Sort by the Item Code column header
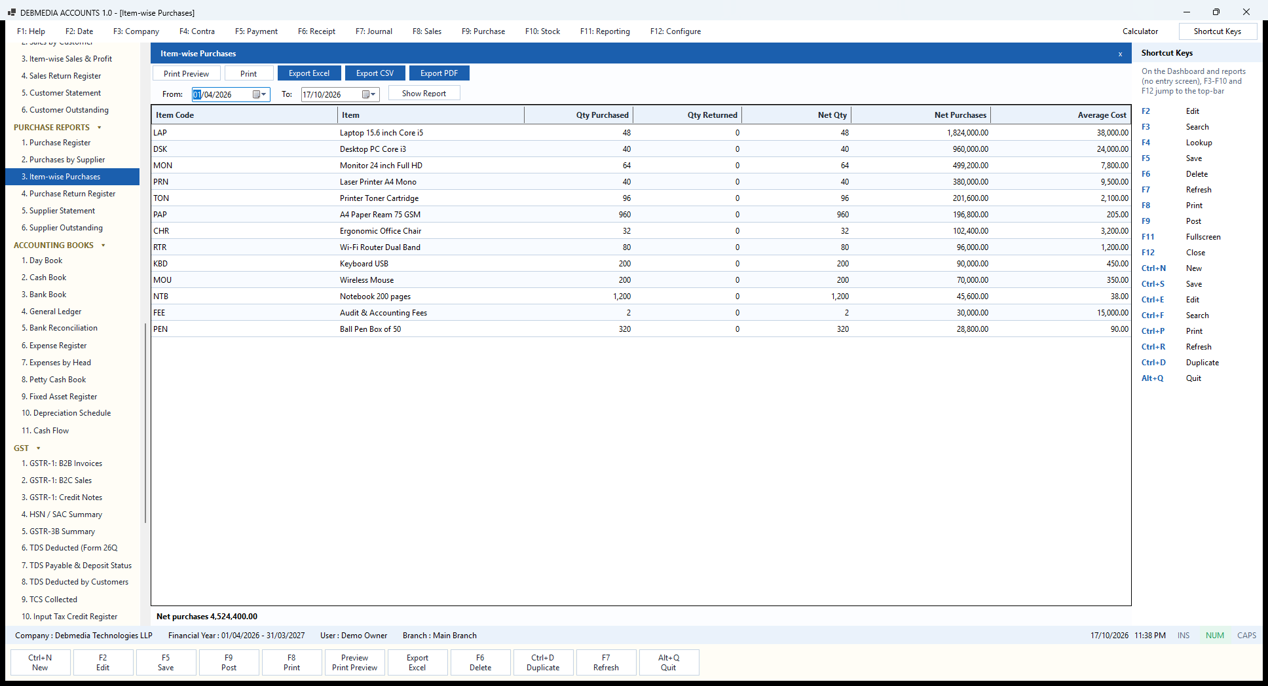Viewport: 1268px width, 686px height. [244, 115]
